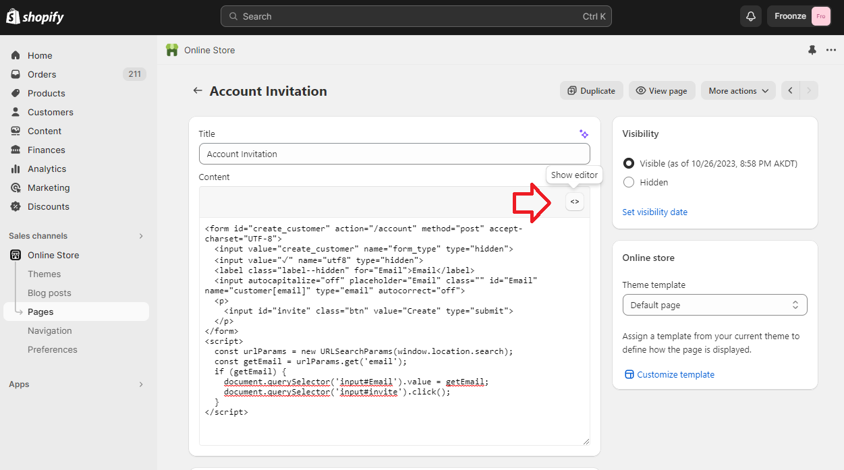
Task: Click Set visibility date link
Action: 654,212
